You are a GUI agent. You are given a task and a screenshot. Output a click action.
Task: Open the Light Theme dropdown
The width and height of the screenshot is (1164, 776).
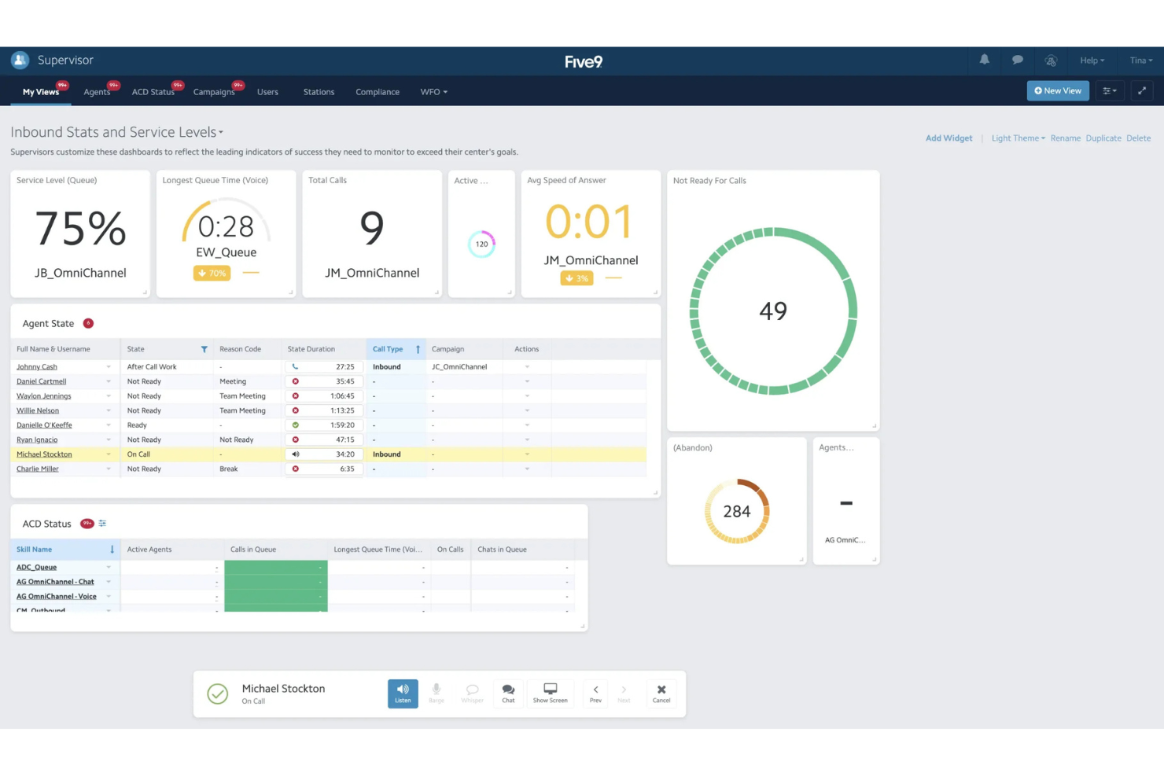tap(1017, 138)
